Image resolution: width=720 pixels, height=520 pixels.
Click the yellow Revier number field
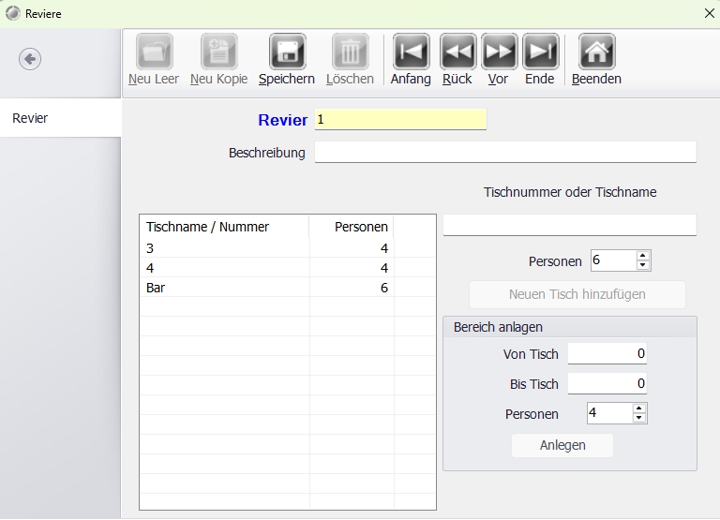[400, 119]
